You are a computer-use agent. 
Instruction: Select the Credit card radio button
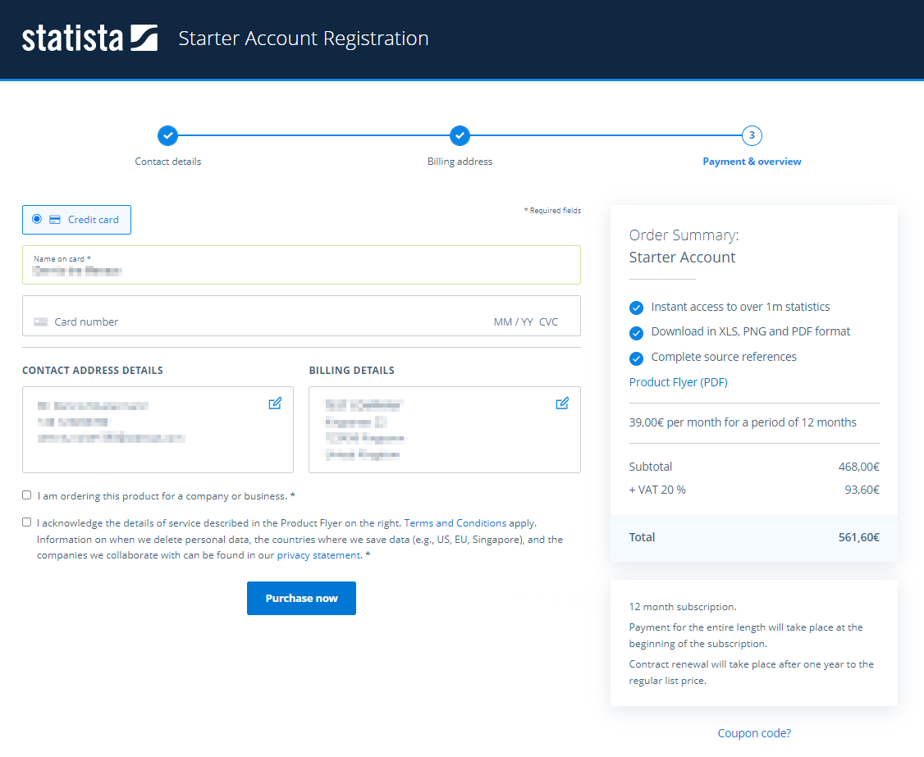tap(37, 219)
